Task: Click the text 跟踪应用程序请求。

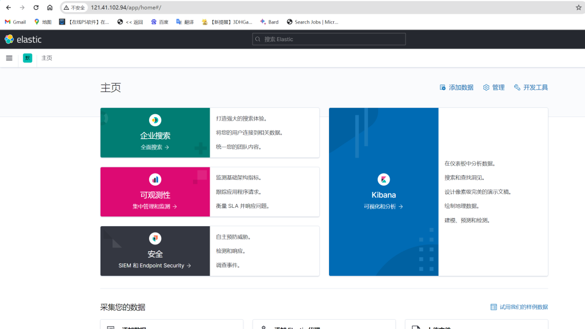Action: click(239, 192)
